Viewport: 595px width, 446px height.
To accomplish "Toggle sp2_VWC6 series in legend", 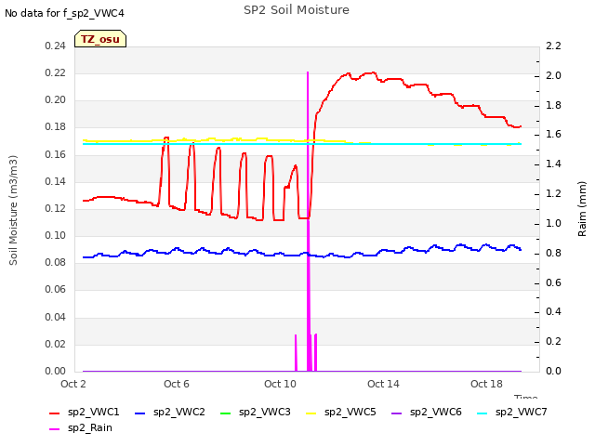I will 426,413.
